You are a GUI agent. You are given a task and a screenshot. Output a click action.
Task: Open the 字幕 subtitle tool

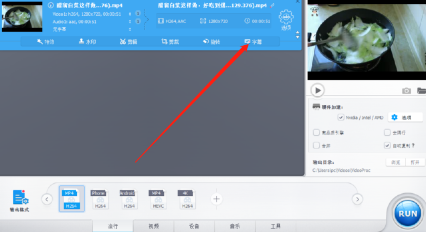coord(253,42)
